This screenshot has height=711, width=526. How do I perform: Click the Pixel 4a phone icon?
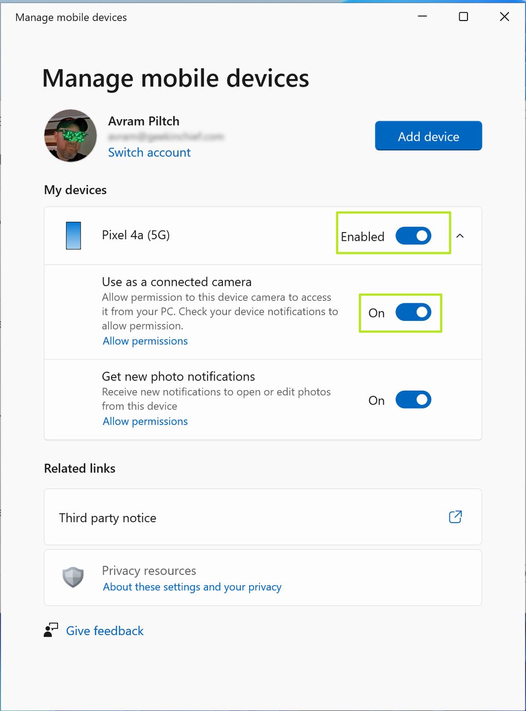pos(73,235)
